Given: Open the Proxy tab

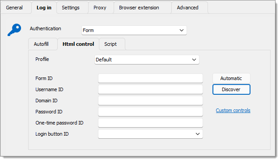Looking at the screenshot, I should [x=100, y=8].
